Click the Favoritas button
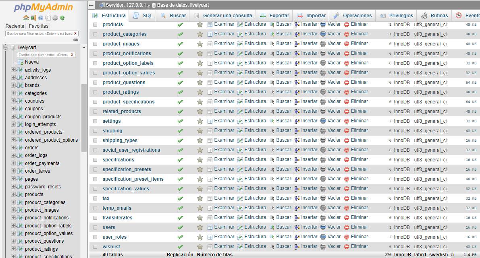Viewport: 480px width, 258px height. [39, 26]
